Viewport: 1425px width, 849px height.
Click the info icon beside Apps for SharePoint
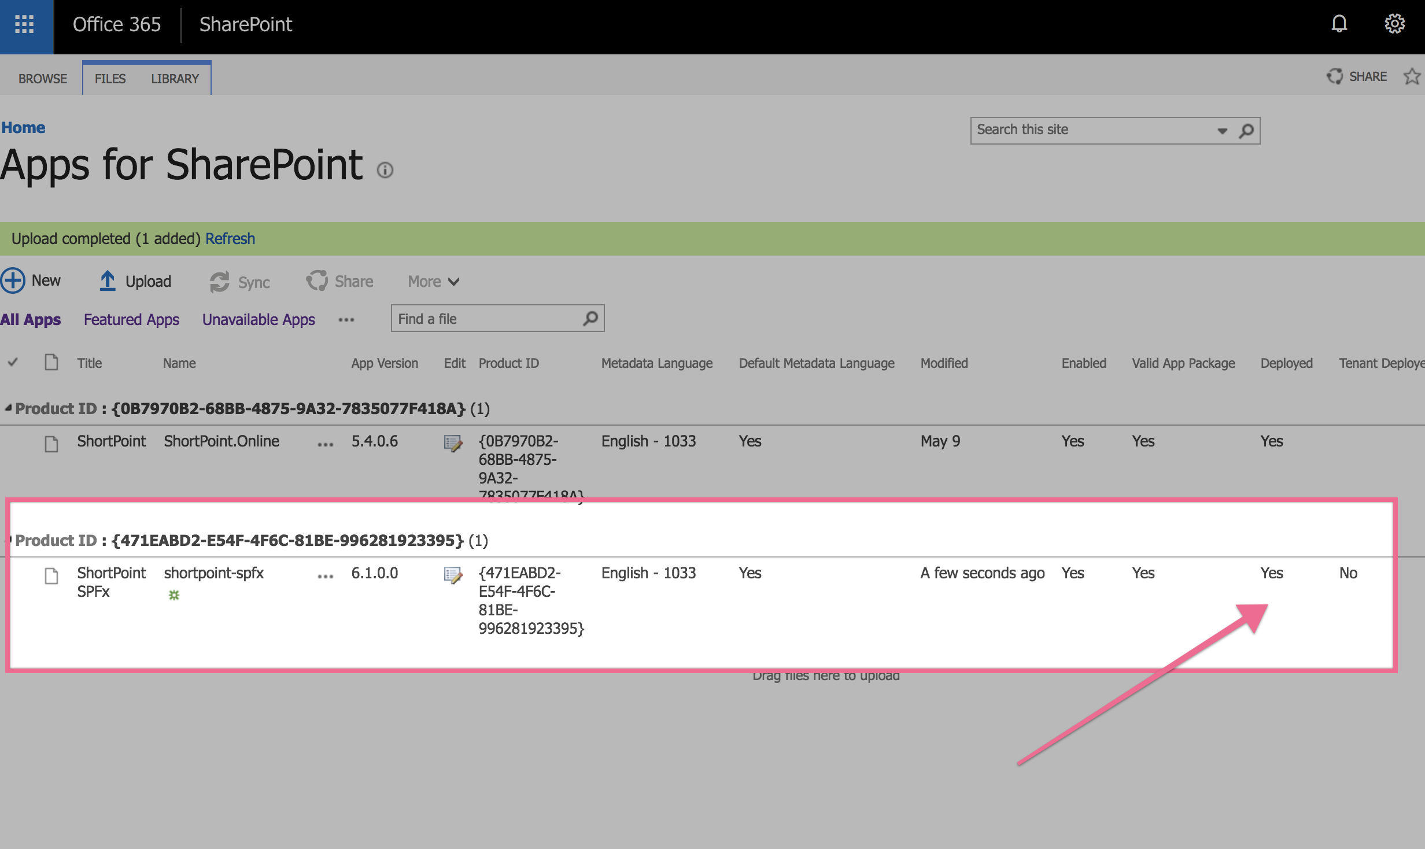point(385,170)
